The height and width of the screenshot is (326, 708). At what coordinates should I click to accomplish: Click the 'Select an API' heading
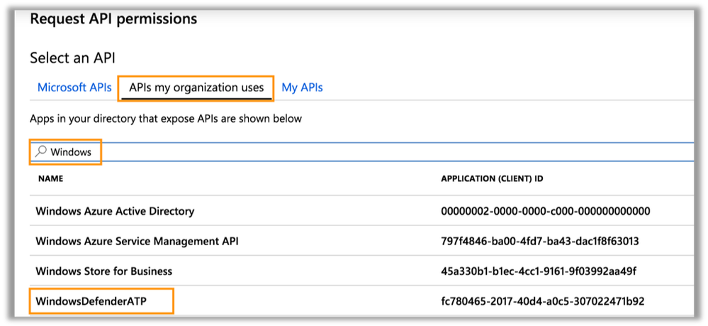click(x=72, y=58)
